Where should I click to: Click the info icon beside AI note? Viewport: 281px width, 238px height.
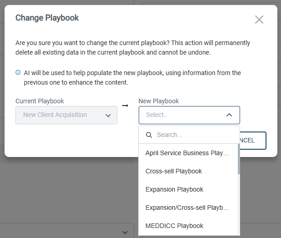coord(18,72)
